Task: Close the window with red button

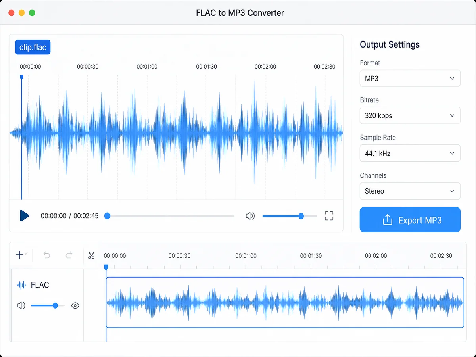Action: coord(11,13)
